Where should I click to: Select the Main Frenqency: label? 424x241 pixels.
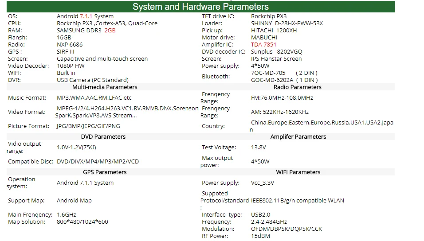(30, 215)
